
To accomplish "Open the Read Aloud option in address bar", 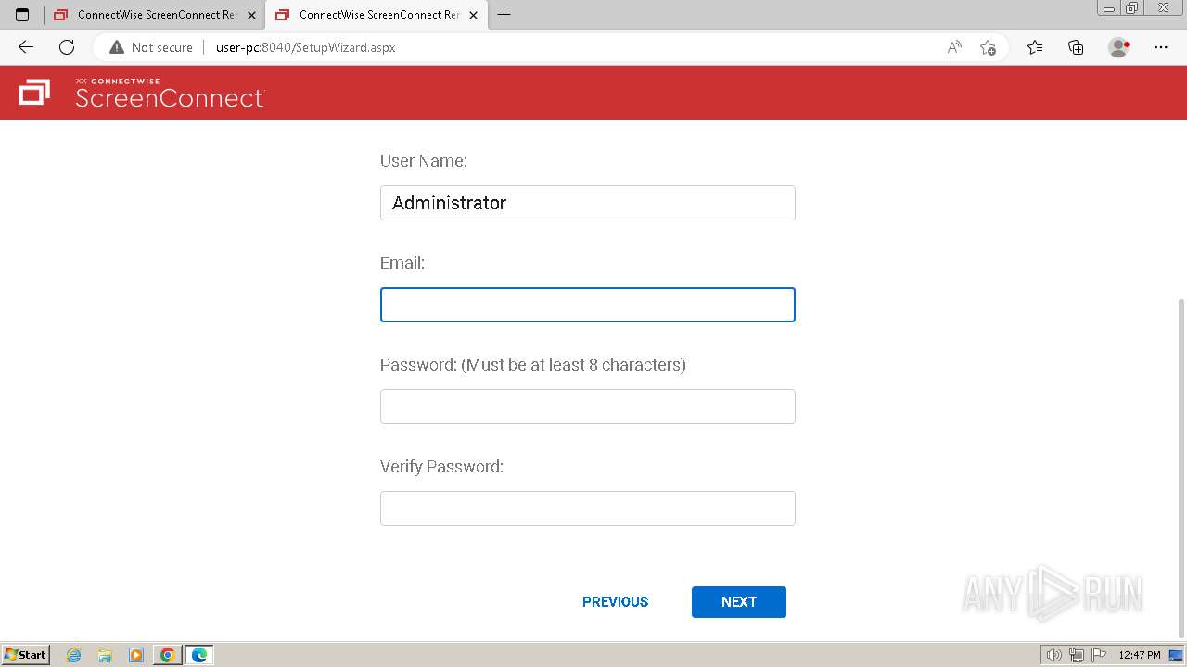I will coord(954,47).
